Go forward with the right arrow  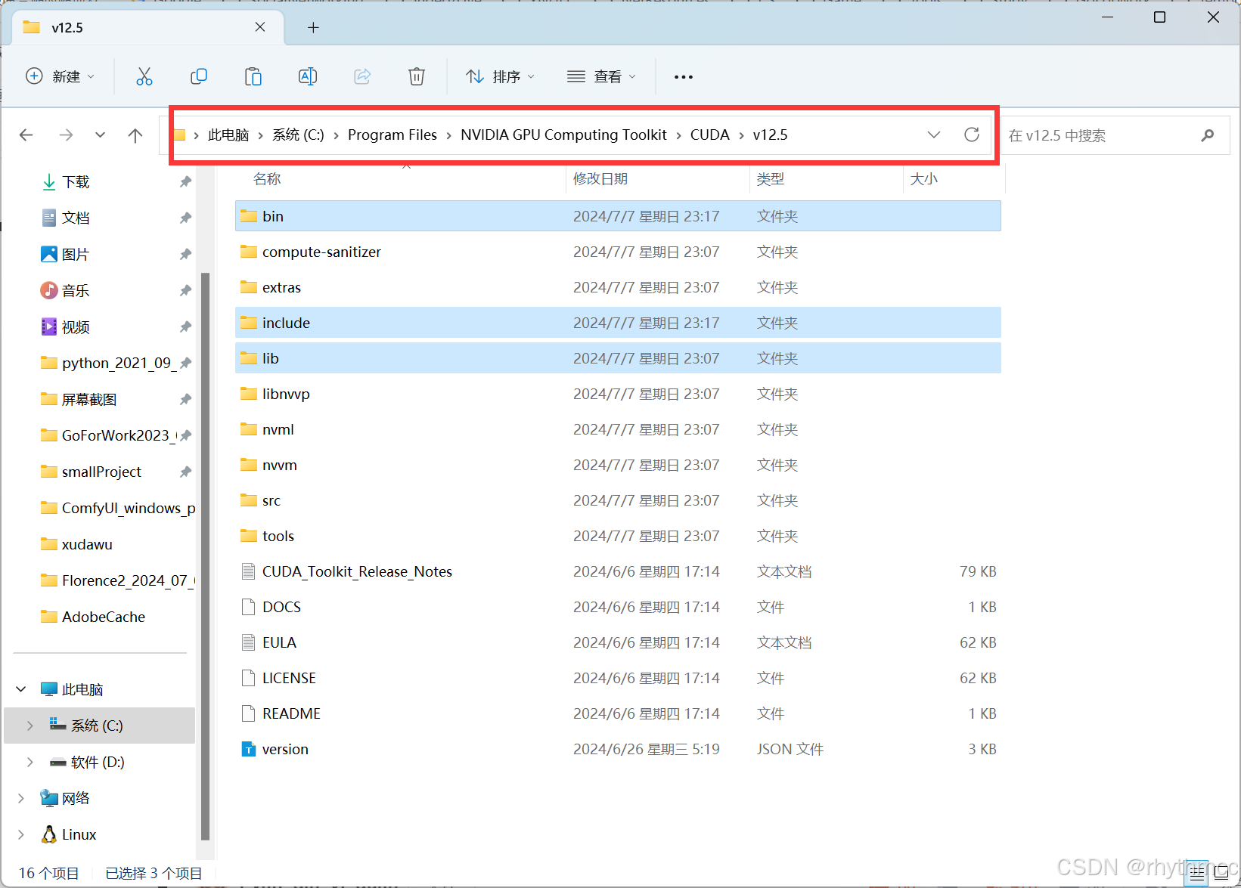67,135
